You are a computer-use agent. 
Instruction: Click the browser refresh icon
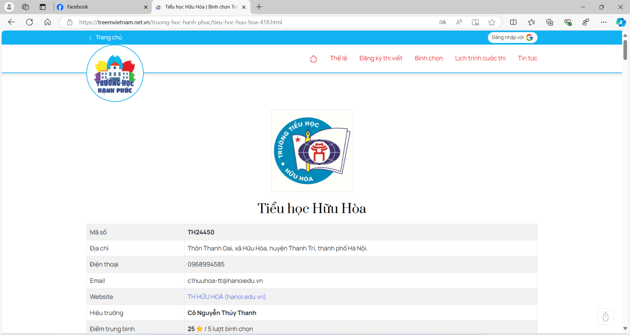(x=30, y=22)
